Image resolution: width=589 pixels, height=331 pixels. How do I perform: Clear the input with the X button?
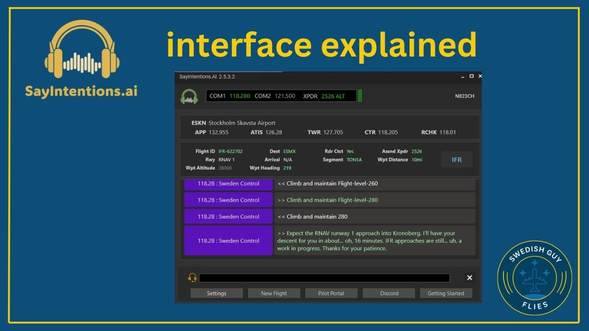469,278
